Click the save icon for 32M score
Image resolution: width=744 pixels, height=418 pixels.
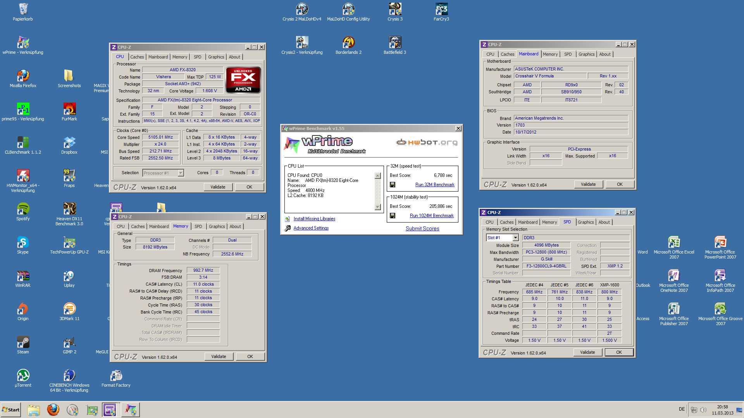click(x=393, y=185)
